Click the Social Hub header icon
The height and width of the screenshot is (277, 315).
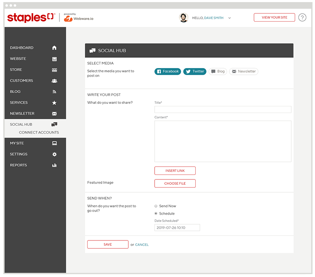click(92, 51)
